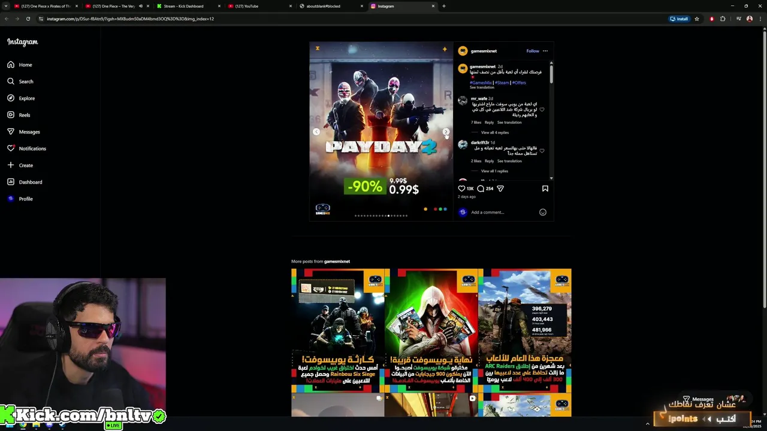This screenshot has height=431, width=767.
Task: Expand View all 1 replies
Action: tap(494, 171)
